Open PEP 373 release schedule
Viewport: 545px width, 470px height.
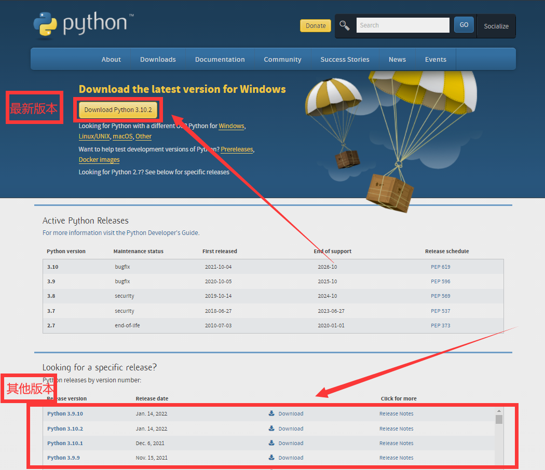[440, 325]
